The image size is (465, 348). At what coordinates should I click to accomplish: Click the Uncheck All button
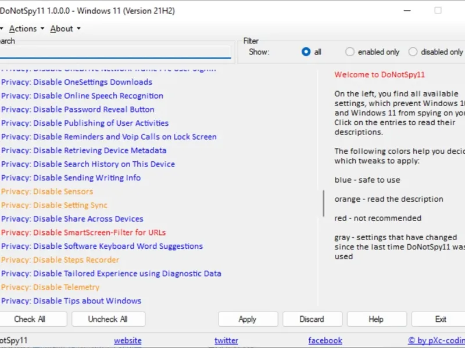108,319
